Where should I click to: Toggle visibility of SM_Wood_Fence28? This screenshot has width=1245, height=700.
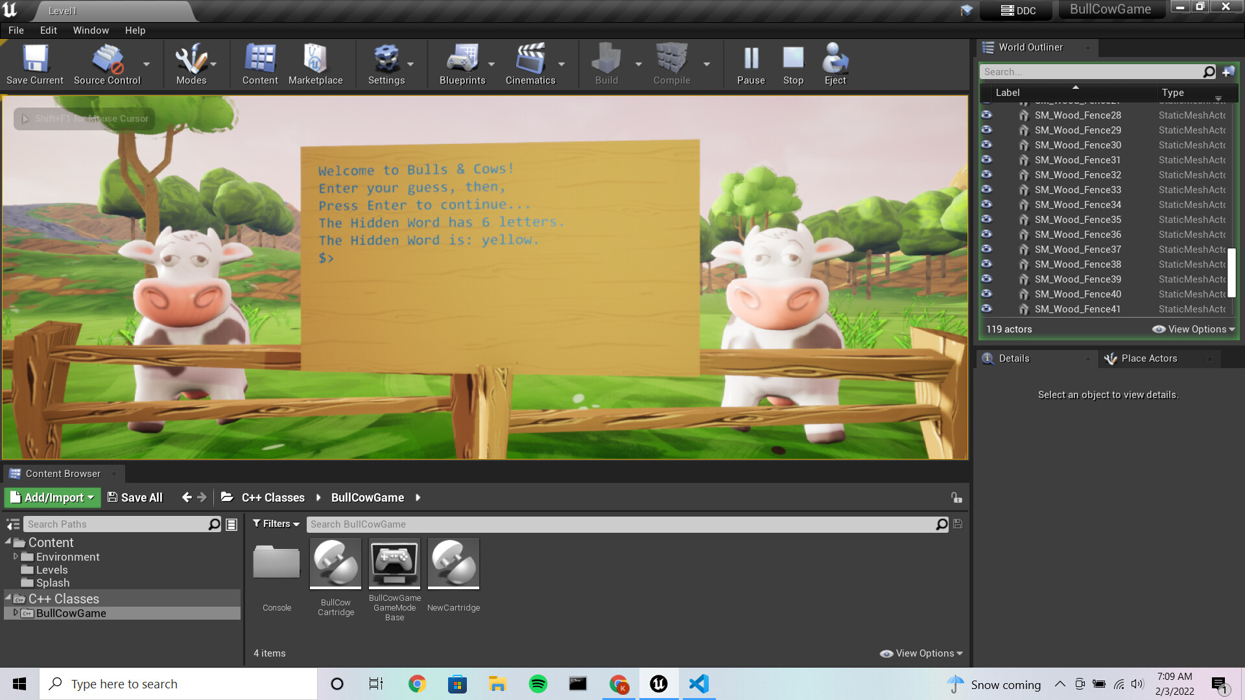click(986, 115)
